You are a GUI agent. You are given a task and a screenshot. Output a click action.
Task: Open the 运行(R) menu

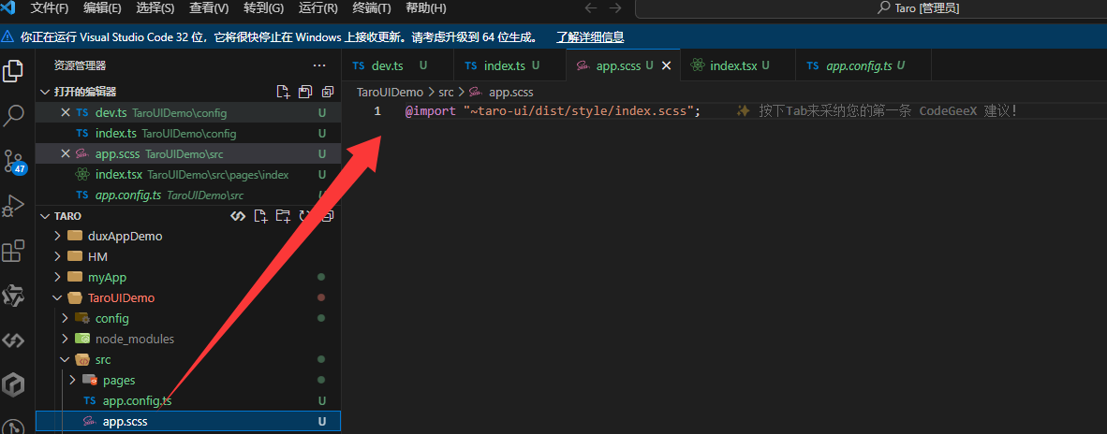[317, 8]
